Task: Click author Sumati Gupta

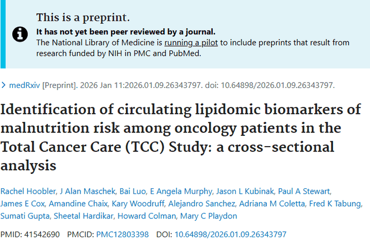Action: pyautogui.click(x=24, y=216)
